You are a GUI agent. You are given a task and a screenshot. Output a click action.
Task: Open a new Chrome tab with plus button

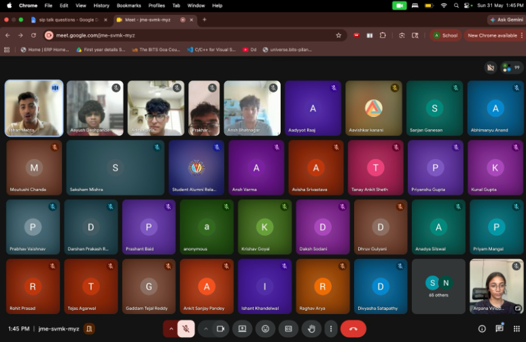205,20
